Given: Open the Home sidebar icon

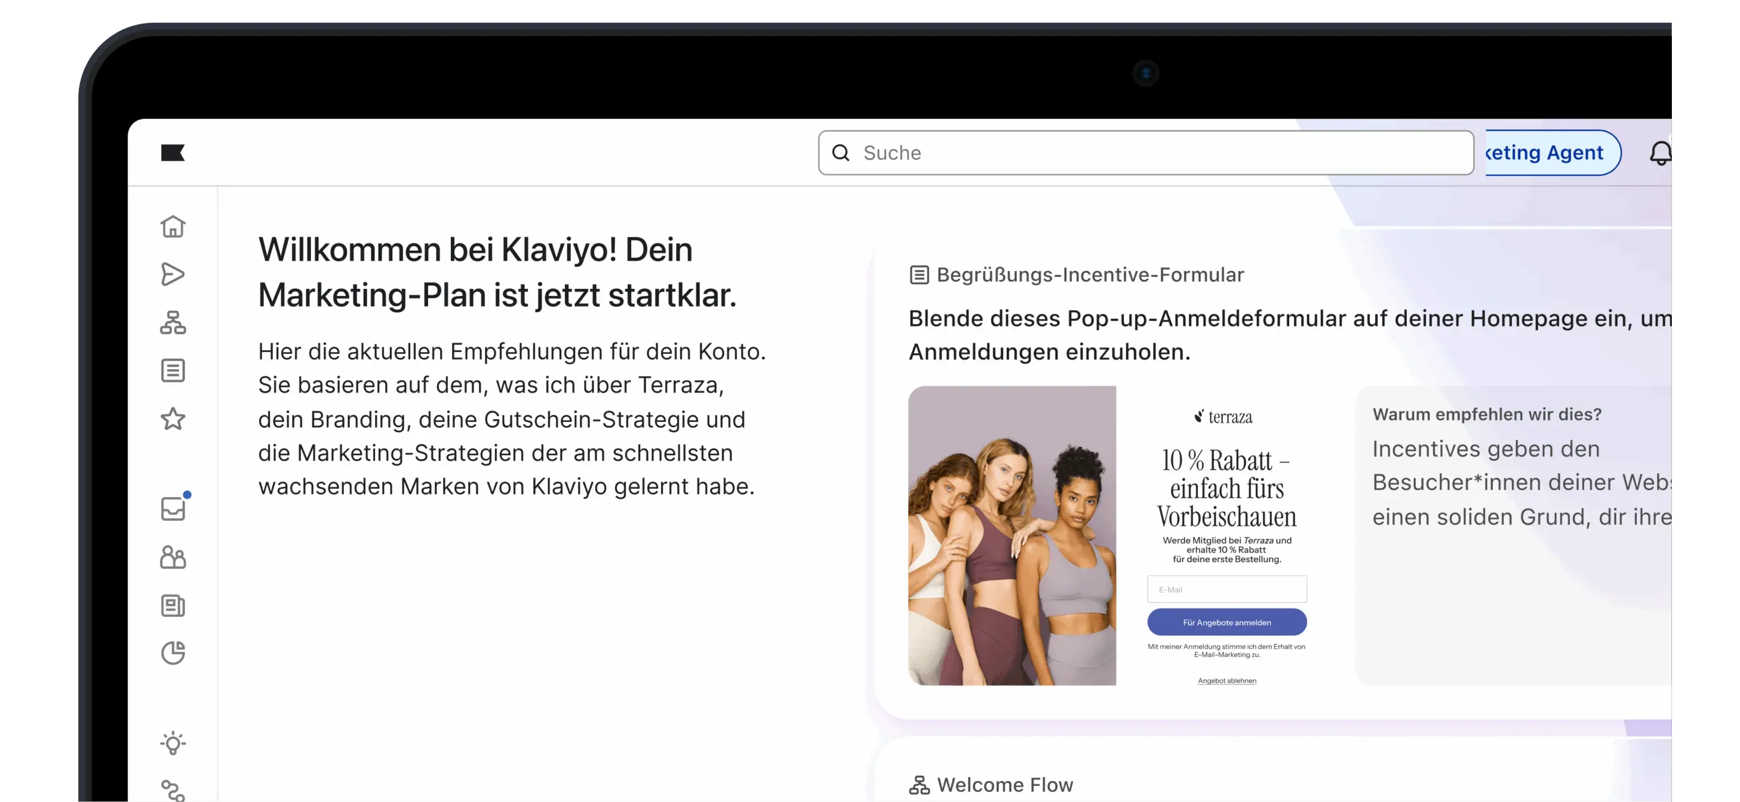Looking at the screenshot, I should click(173, 226).
